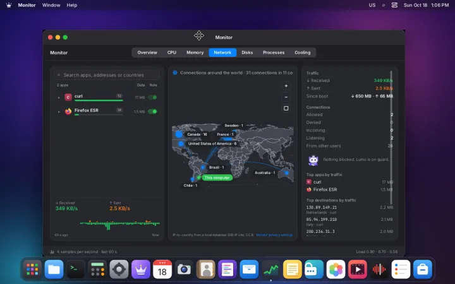
Task: Click the crown icon in the menu bar
Action: pos(9,5)
